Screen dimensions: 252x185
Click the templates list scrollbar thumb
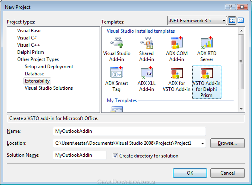coord(241,62)
